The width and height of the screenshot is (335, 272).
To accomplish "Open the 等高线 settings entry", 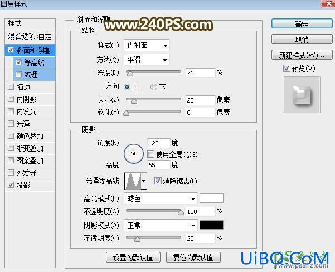I will pyautogui.click(x=34, y=62).
